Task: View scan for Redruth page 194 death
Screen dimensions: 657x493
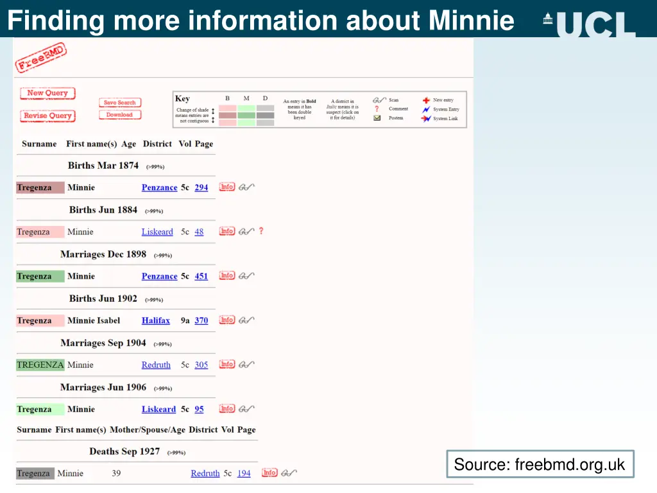Action: point(289,473)
